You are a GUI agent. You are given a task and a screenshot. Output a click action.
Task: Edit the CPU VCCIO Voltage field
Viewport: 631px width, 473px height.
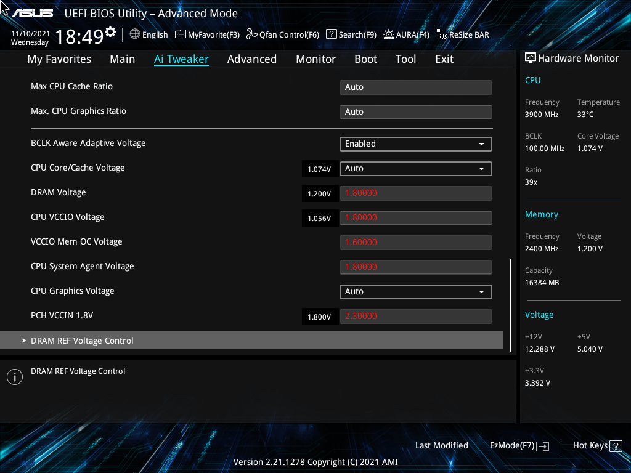pos(416,217)
